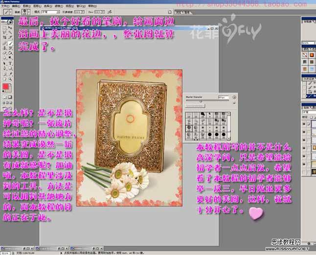Open the brush picker flyout menu arrow
This screenshot has height=255, width=316.
[234, 97]
